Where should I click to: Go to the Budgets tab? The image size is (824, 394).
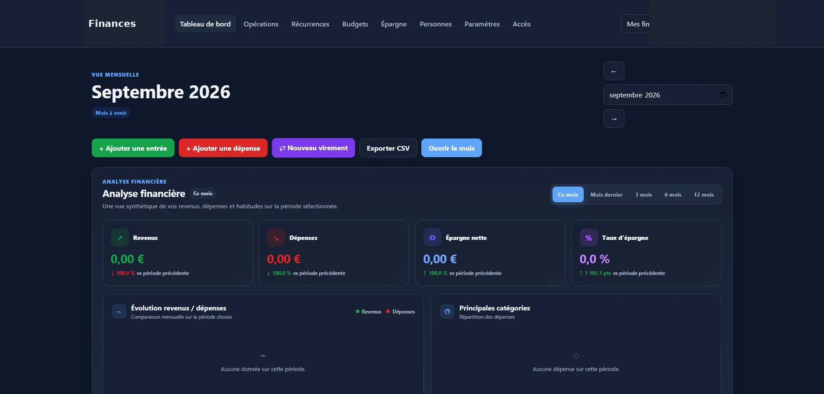pos(355,24)
